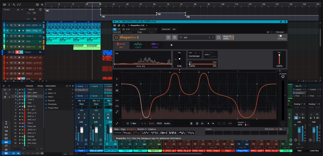Click the Bands headphone icon
This screenshot has width=323, height=156.
144,66
